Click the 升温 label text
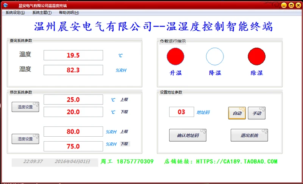Screen dimensions: 303x184 (176, 73)
